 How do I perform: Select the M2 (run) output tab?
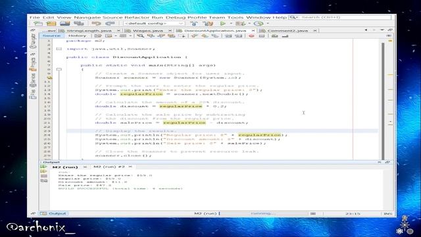click(65, 167)
